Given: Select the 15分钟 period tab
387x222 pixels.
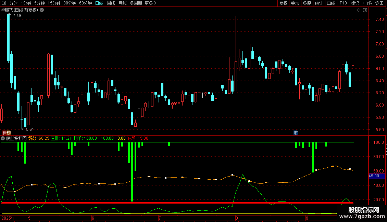Looking at the screenshot, I should (54, 3).
